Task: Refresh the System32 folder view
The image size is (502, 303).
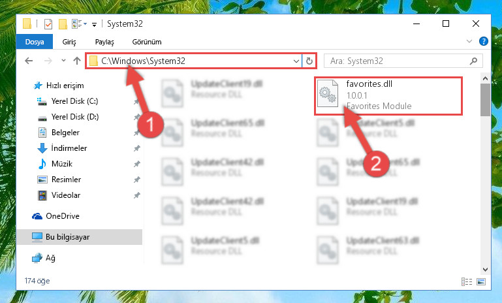Action: (x=309, y=61)
